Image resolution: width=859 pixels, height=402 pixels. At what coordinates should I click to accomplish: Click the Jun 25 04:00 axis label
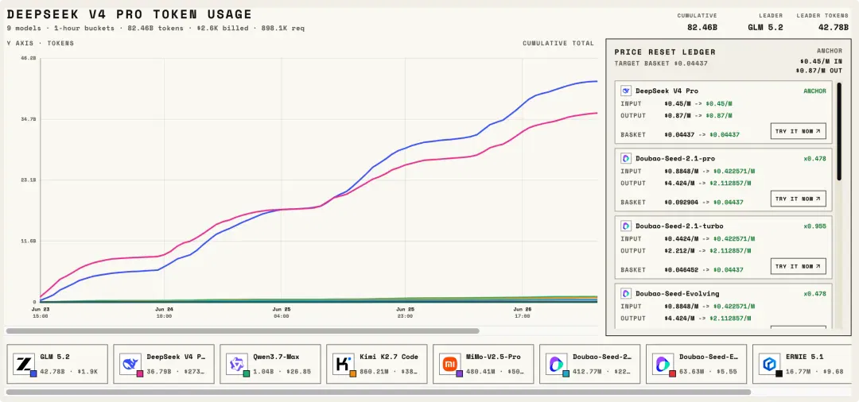(281, 312)
